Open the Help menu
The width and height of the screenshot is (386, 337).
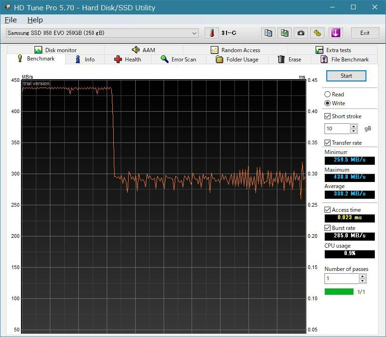35,20
